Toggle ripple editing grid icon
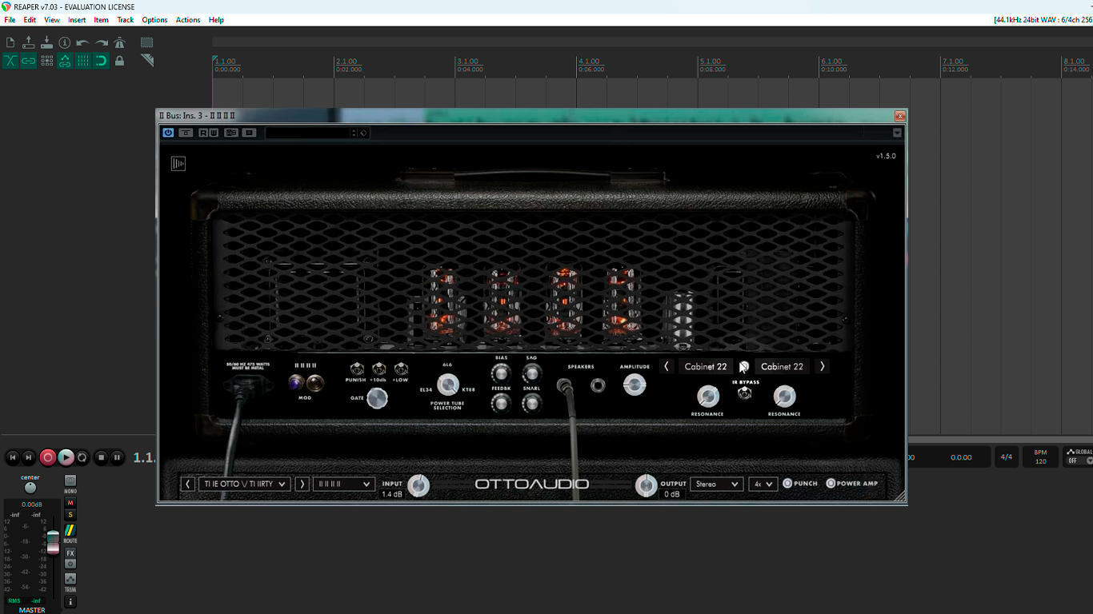The image size is (1093, 614). (47, 61)
